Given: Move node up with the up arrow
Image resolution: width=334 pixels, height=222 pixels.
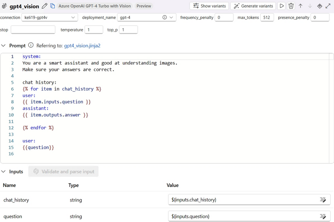Looking at the screenshot, I should click(300, 6).
